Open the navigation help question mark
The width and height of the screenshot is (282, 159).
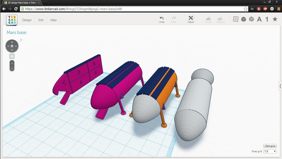click(x=21, y=40)
